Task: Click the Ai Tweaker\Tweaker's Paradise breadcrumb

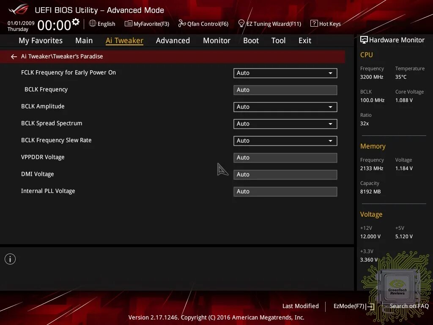Action: pos(62,56)
